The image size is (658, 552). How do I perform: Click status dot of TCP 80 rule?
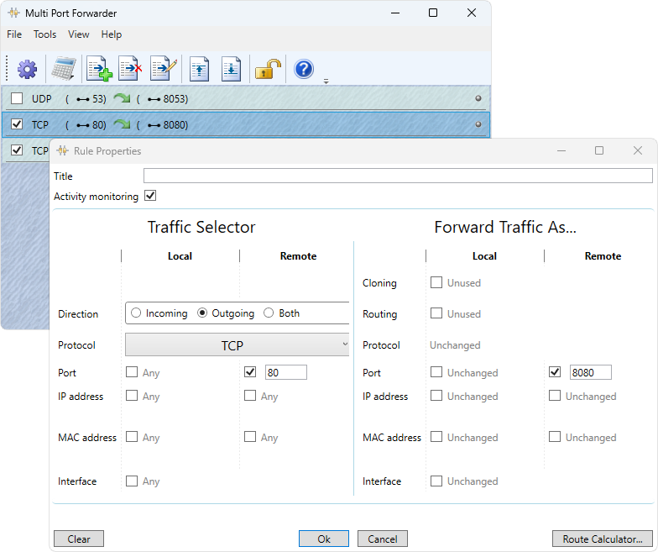[478, 124]
